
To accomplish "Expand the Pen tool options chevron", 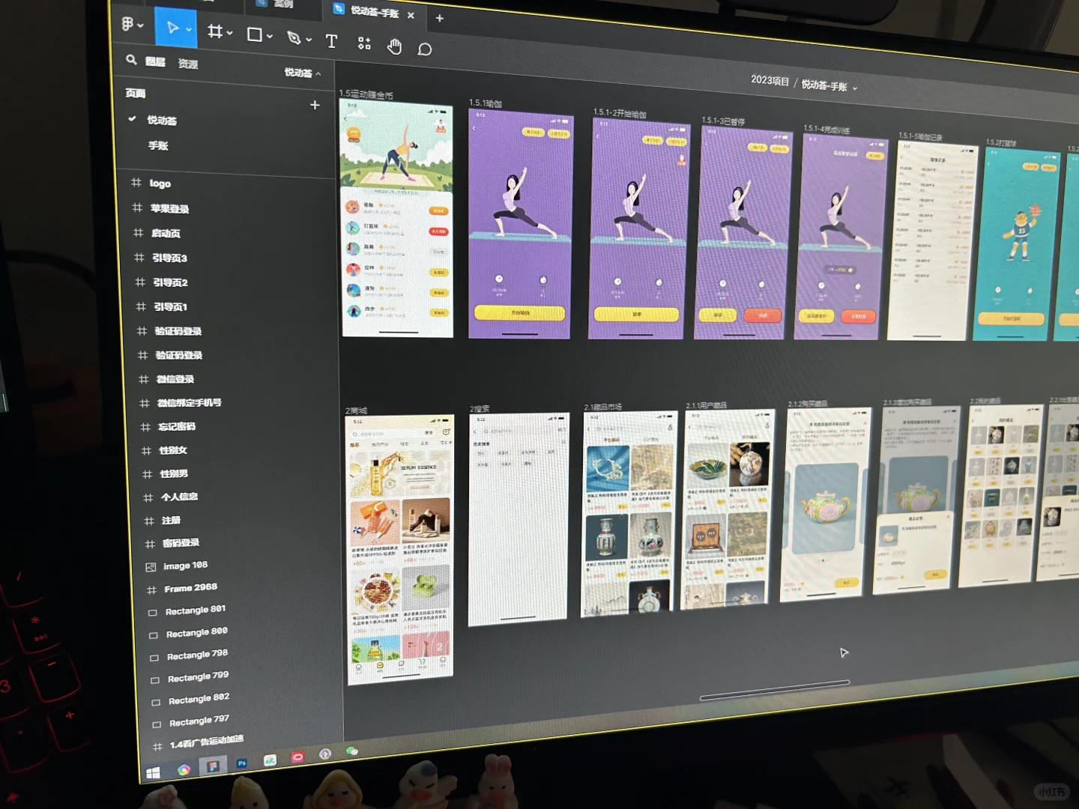I will click(309, 40).
